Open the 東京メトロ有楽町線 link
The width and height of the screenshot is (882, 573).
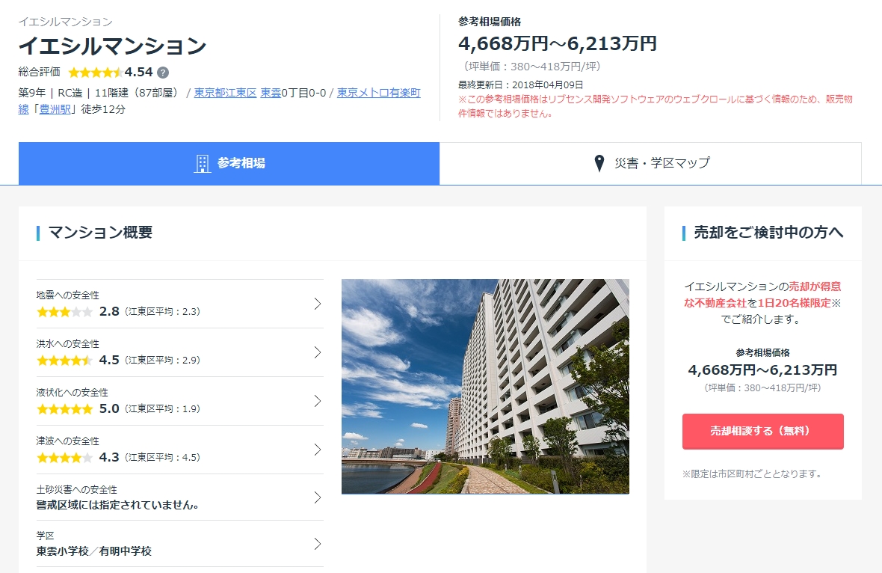pos(378,93)
